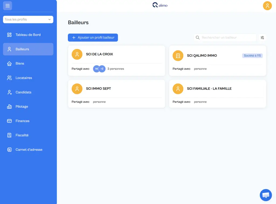Screen dimensions: 276x204
Task: Select Bailleurs in the sidebar
Action: pos(28,49)
